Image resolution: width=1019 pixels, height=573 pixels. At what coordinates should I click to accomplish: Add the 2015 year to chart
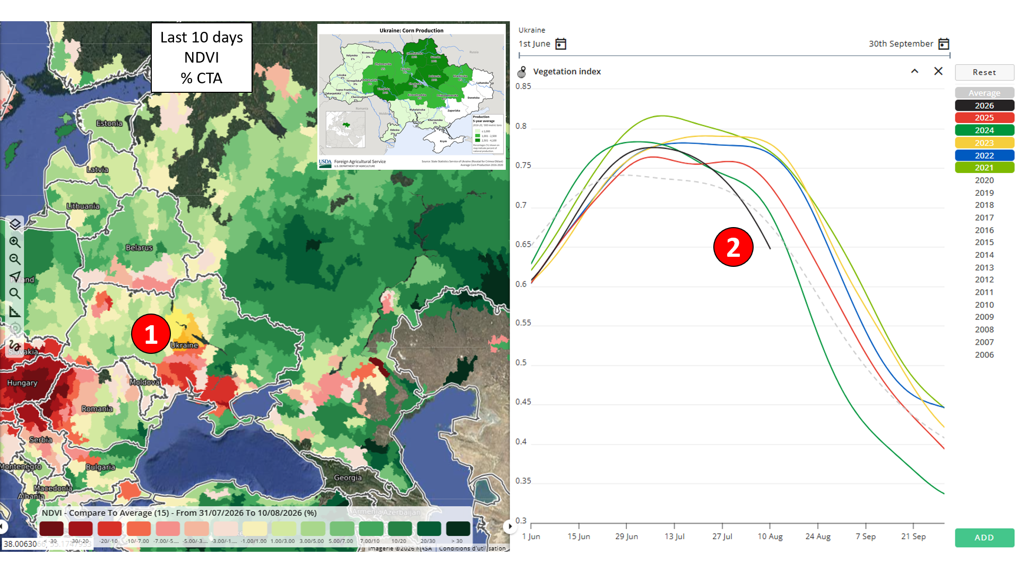click(x=985, y=242)
